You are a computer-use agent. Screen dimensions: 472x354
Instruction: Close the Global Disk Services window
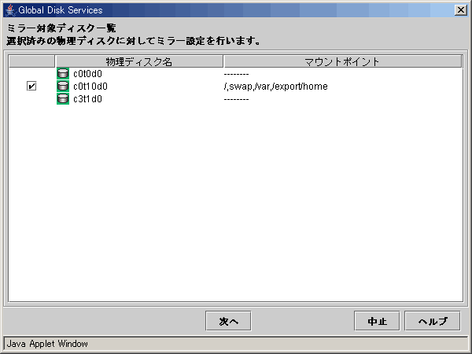coord(460,10)
